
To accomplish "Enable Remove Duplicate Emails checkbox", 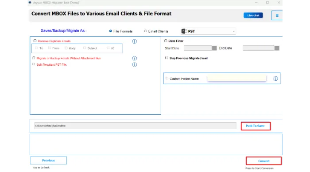I will coord(35,41).
